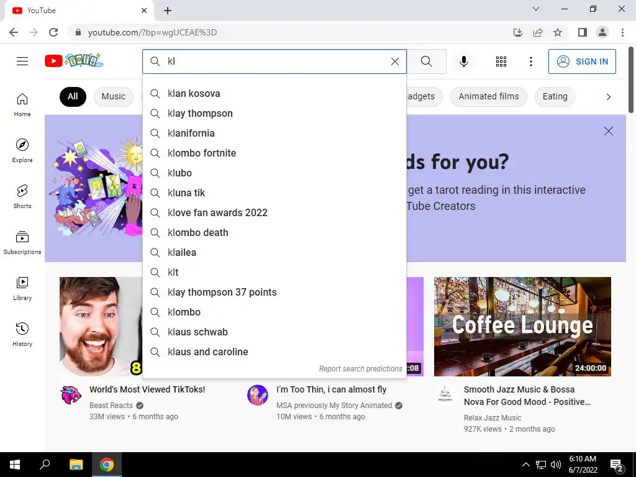Open the YouTube apps grid

coord(501,61)
